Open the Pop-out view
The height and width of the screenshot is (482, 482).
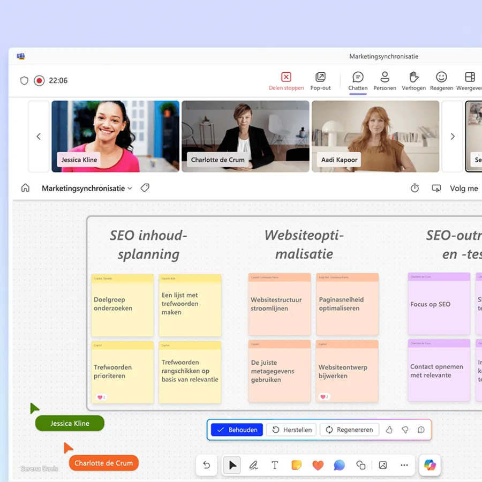point(320,81)
